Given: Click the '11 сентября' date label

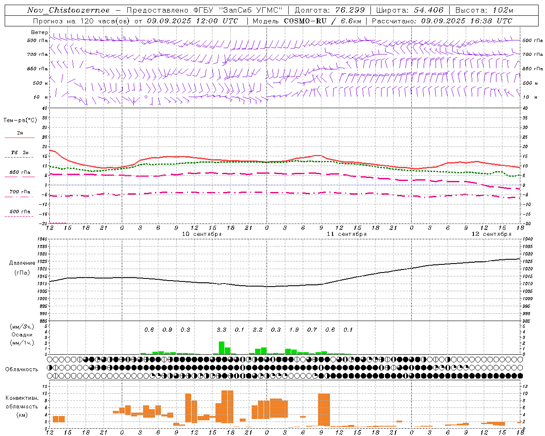Looking at the screenshot, I should 347,234.
